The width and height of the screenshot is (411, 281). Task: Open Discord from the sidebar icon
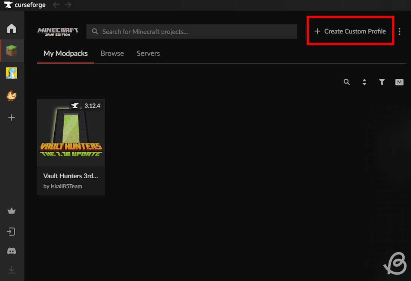click(x=11, y=251)
